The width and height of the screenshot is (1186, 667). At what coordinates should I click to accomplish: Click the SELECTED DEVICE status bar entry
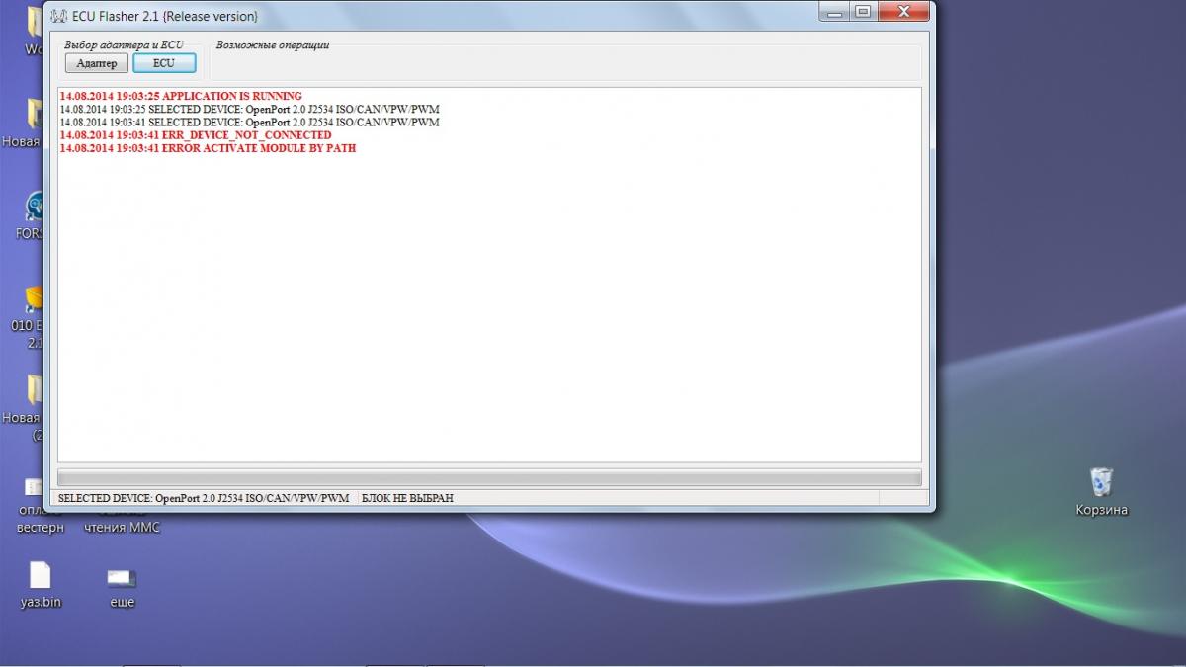pyautogui.click(x=204, y=498)
